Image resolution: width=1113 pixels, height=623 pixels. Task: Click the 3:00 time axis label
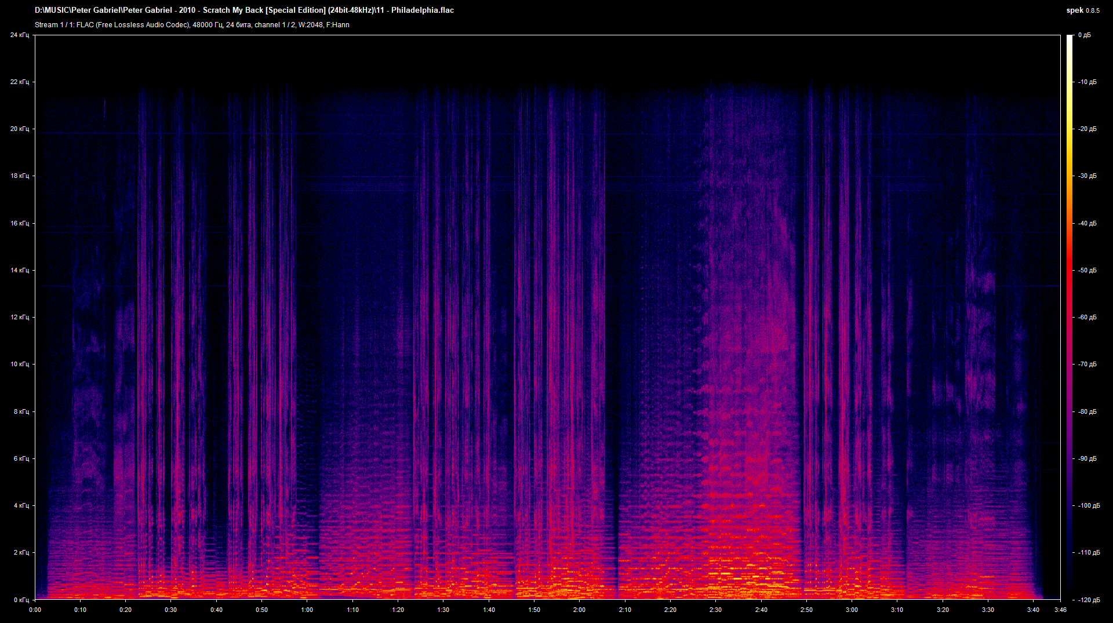click(852, 610)
